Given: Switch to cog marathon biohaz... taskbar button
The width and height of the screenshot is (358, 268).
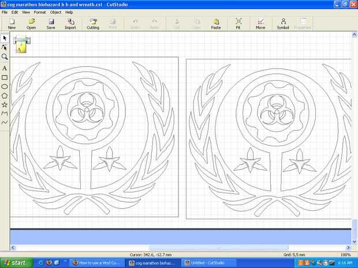Looking at the screenshot, I should coord(152,263).
